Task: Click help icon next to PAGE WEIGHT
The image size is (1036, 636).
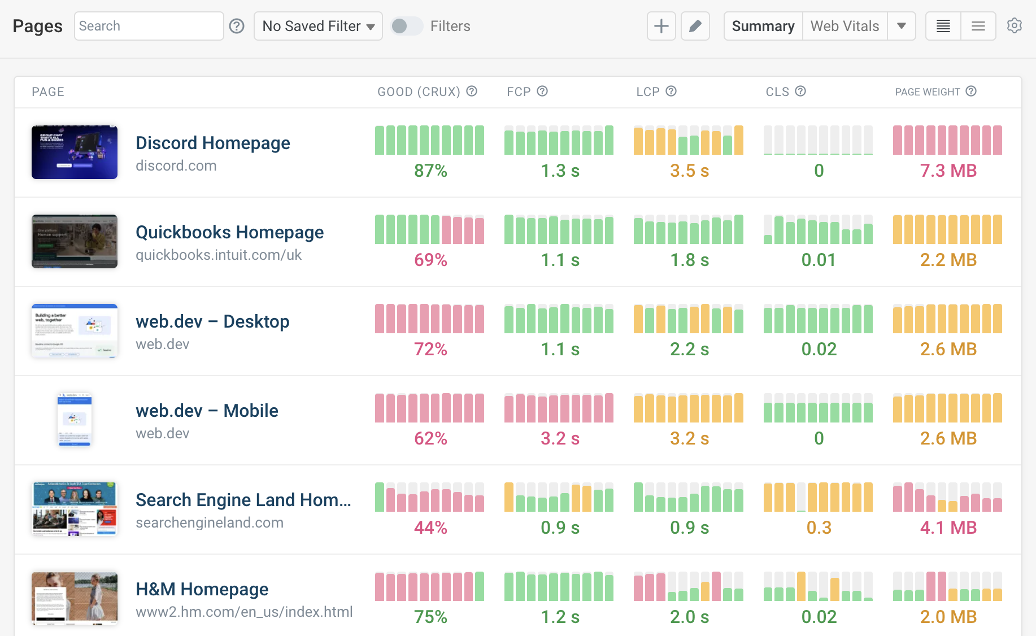Action: point(971,92)
